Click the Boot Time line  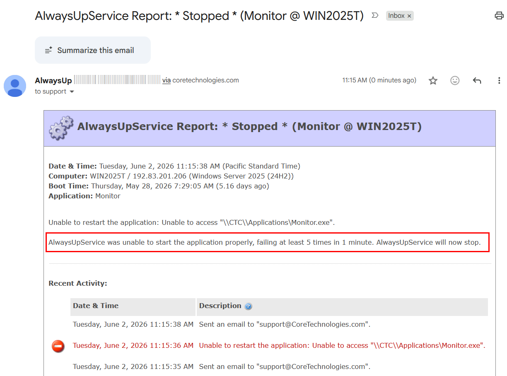(x=159, y=186)
